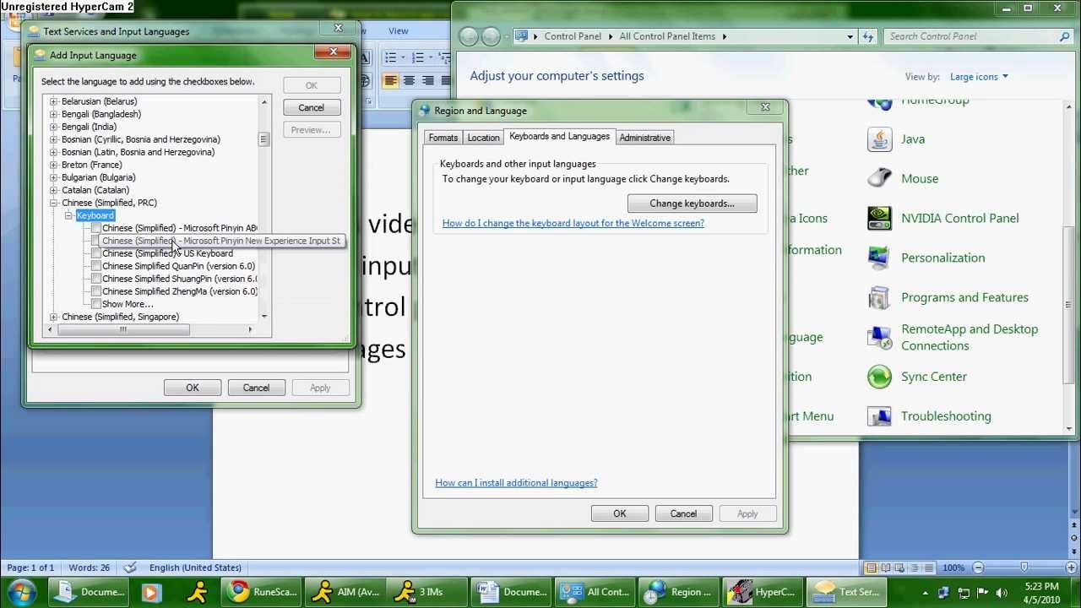
Task: Switch to the Word Document taskbar button
Action: click(513, 592)
